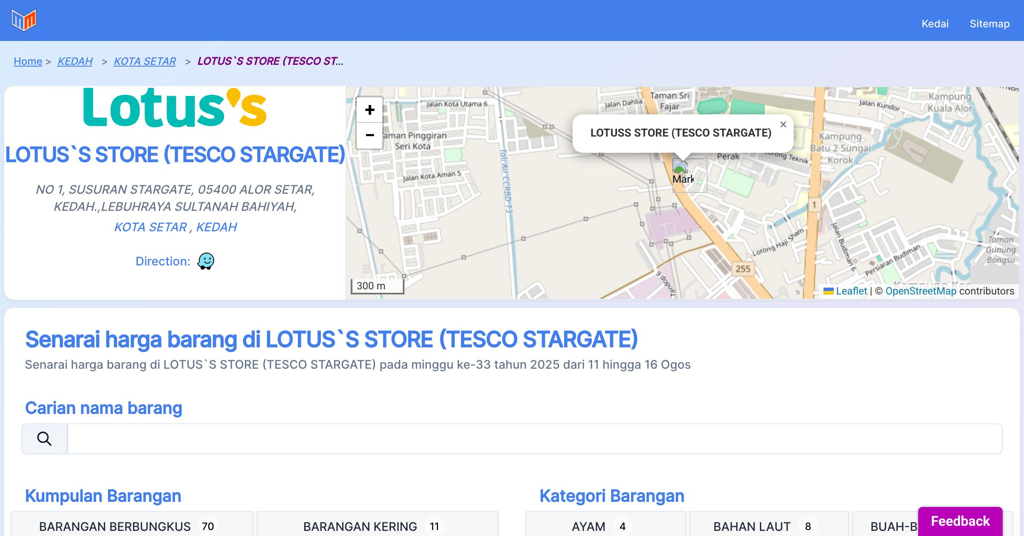
Task: Click the search magnifier icon
Action: pos(44,439)
